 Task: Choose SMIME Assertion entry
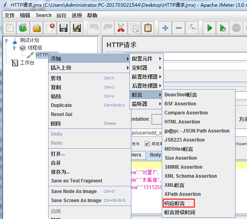[198, 167]
